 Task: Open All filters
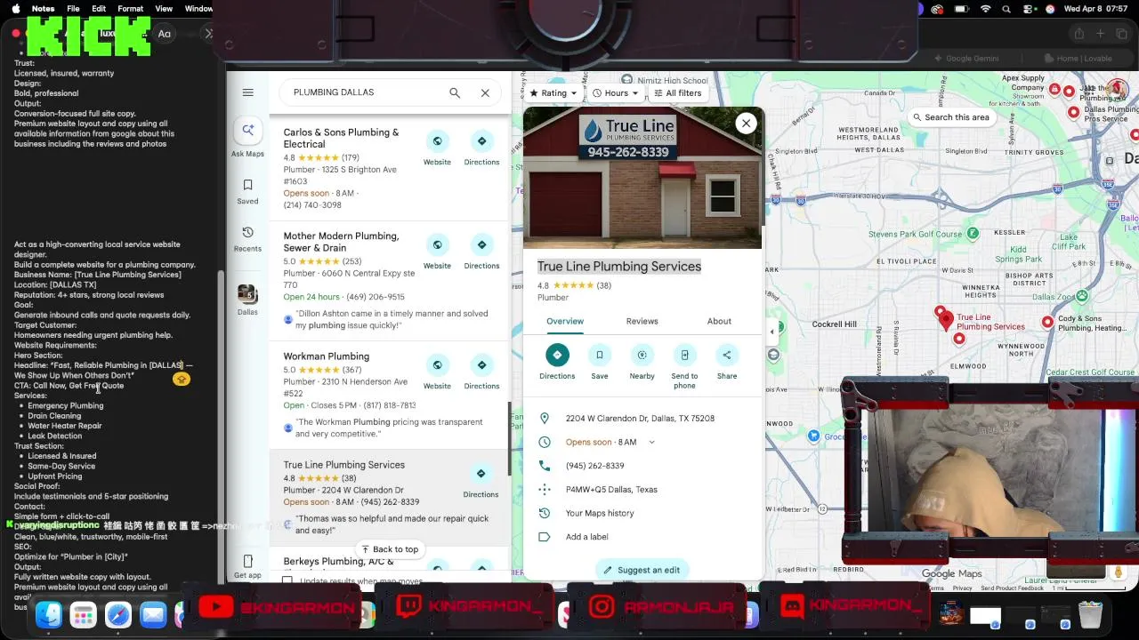click(678, 93)
